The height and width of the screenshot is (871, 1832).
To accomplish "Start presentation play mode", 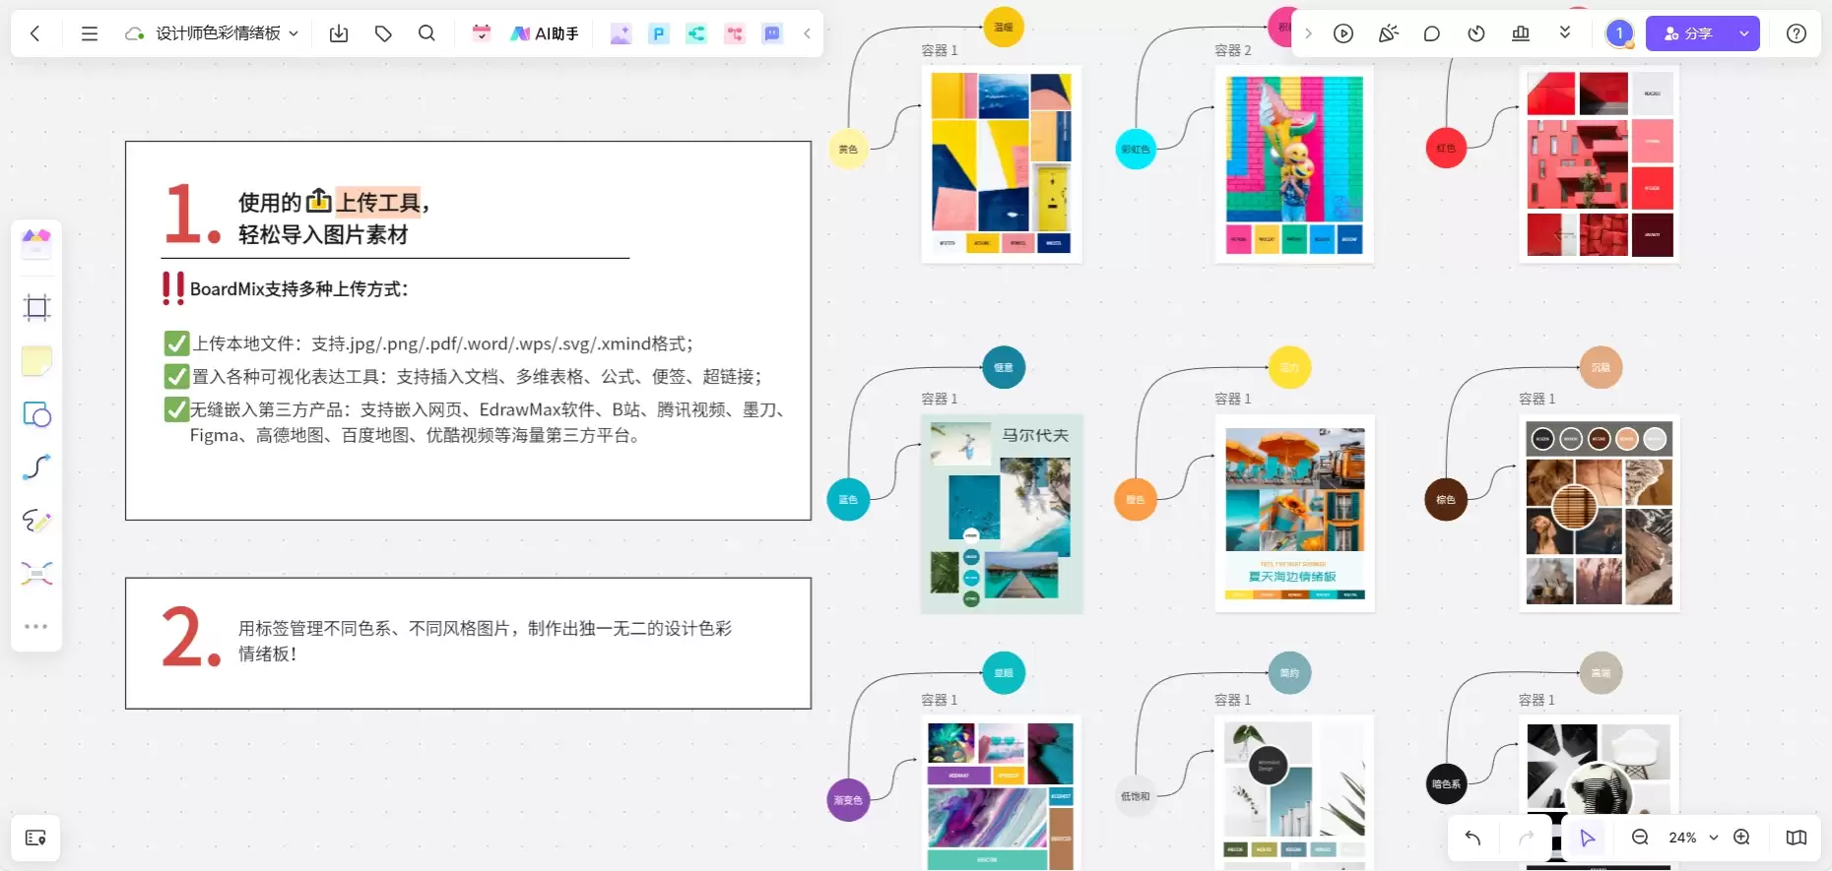I will (x=1343, y=33).
